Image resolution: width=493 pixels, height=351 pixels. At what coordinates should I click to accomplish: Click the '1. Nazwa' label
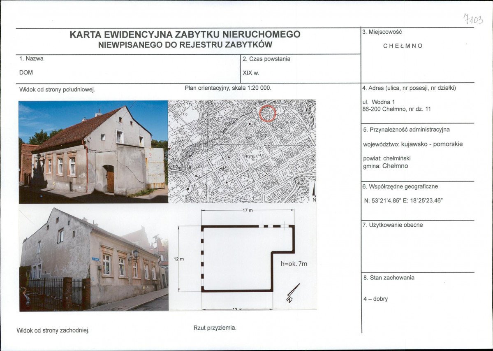31,58
